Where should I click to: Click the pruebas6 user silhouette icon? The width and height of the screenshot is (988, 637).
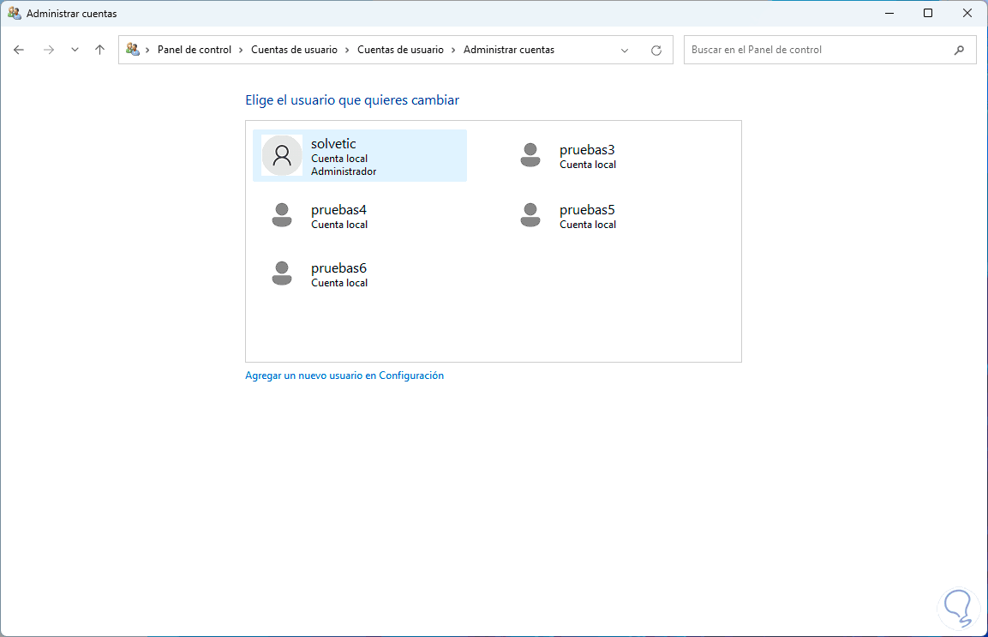click(282, 273)
